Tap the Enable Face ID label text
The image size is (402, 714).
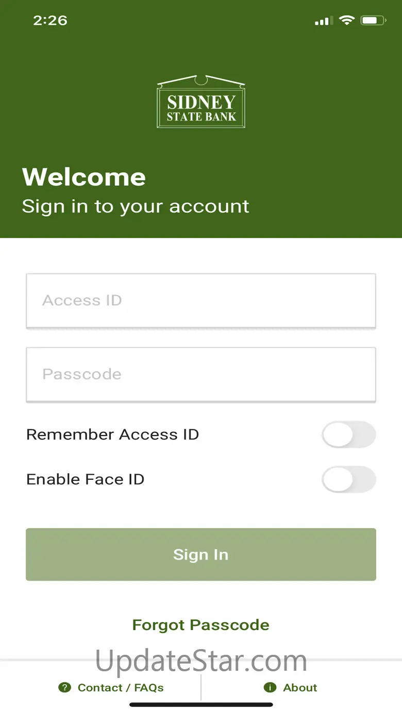tap(85, 479)
